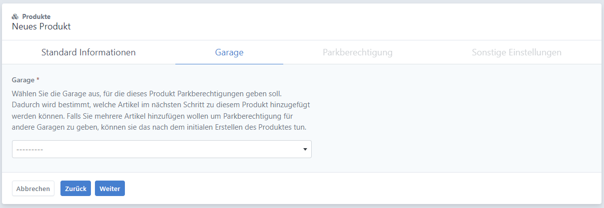The height and width of the screenshot is (208, 604).
Task: Click the help line starting "andere Garagen"
Action: (159, 127)
